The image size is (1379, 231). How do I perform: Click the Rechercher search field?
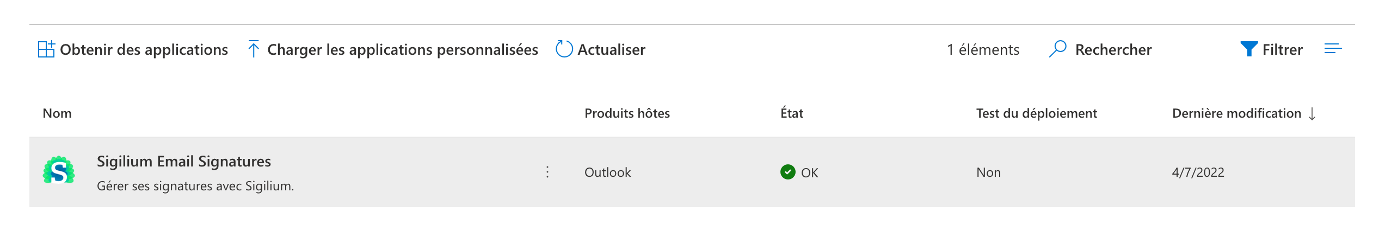coord(1113,50)
